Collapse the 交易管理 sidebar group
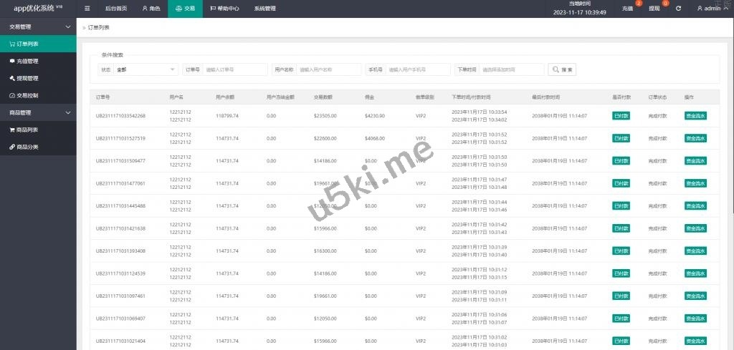734x350 pixels. point(38,26)
